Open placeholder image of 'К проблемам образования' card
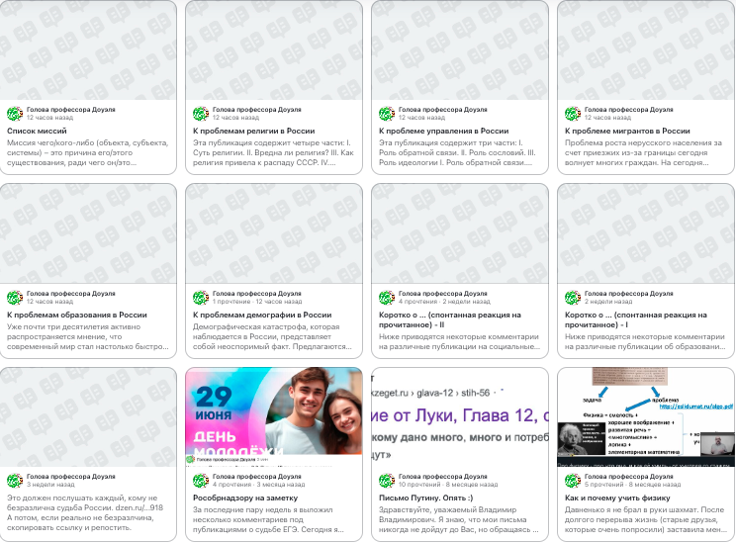 [x=88, y=233]
